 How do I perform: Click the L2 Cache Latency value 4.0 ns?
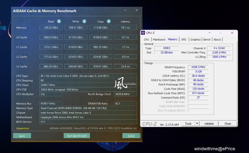coord(126,57)
